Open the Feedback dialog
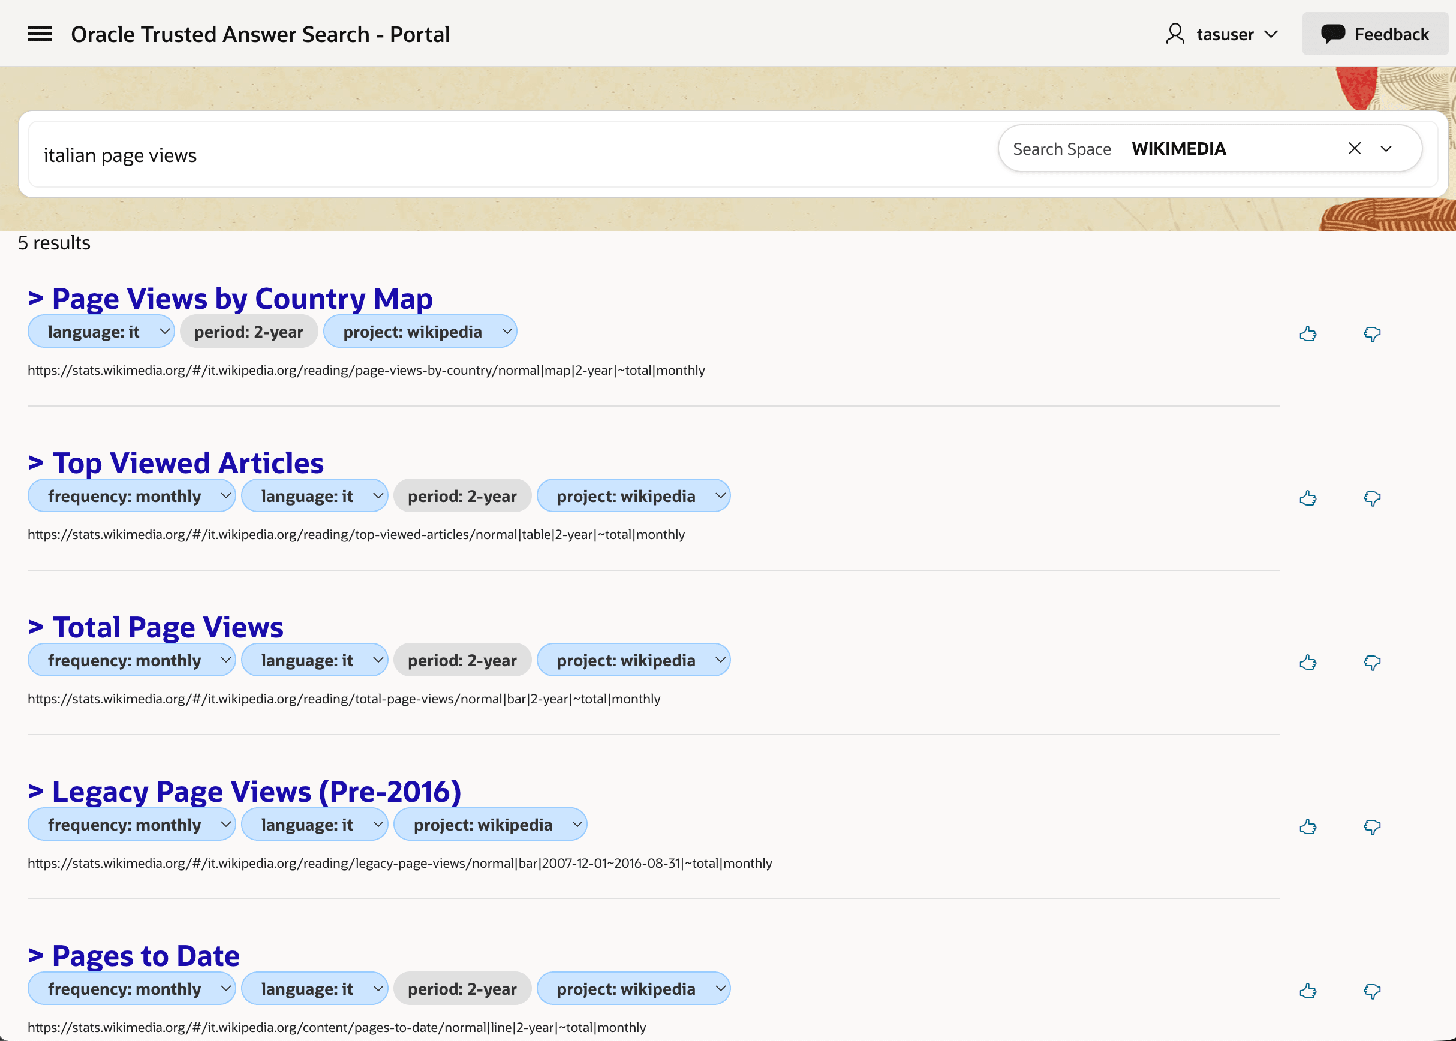 (1374, 34)
